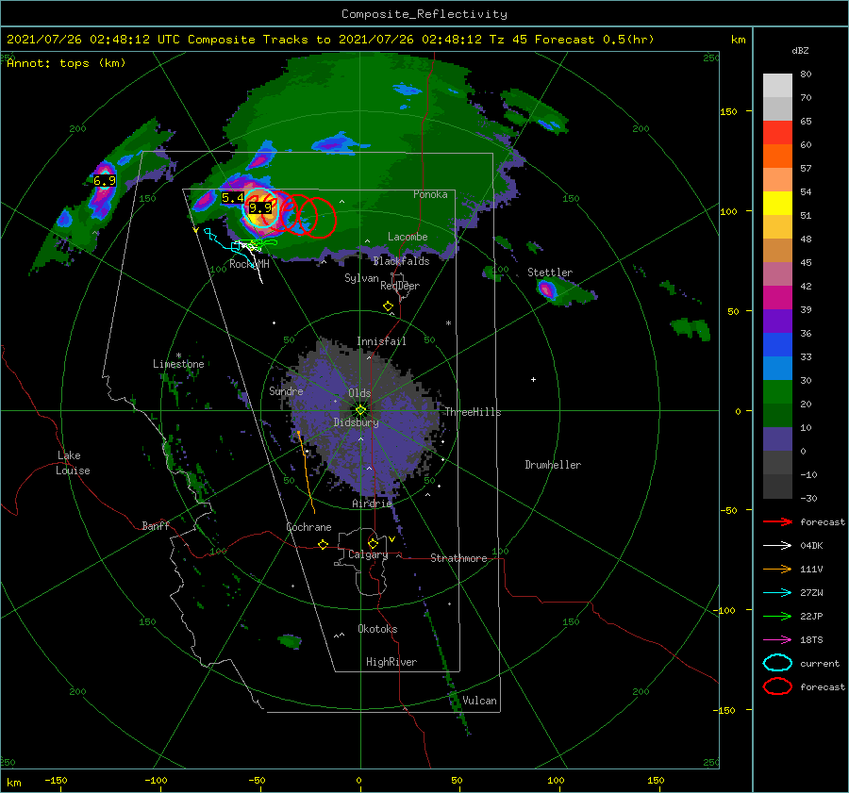849x793 pixels.
Task: Click the ThreeHills city label
Action: click(473, 412)
